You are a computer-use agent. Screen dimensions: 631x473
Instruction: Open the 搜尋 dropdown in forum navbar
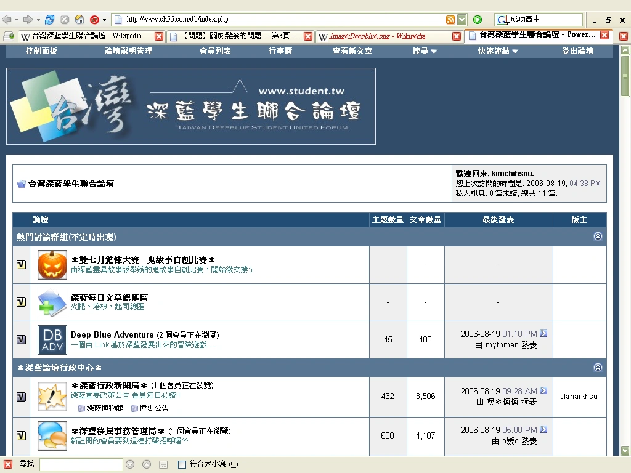click(x=425, y=51)
